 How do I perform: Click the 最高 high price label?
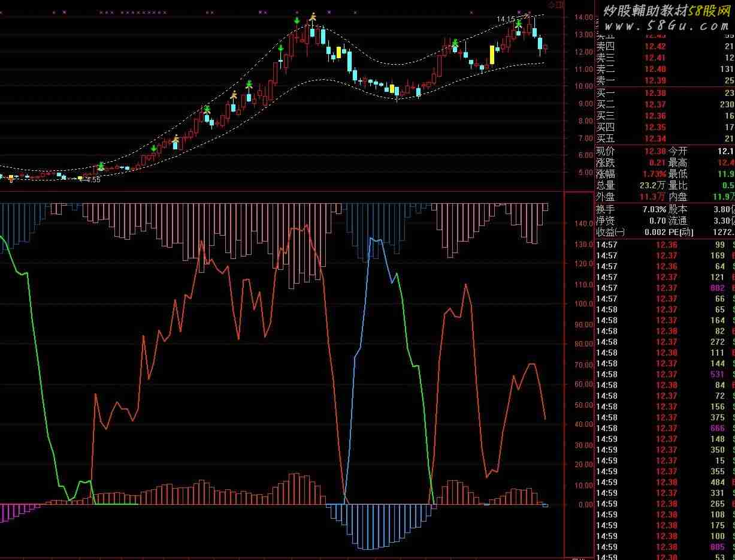[678, 162]
